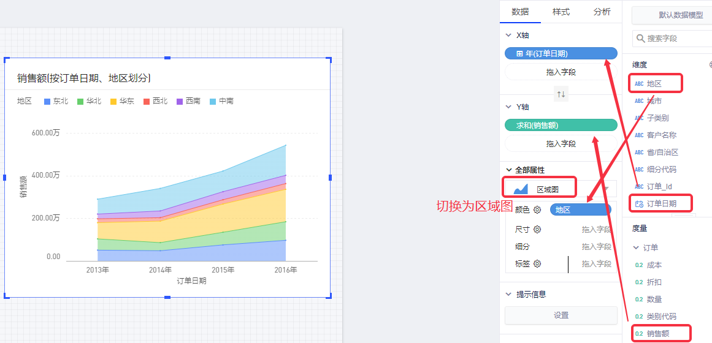Image resolution: width=712 pixels, height=343 pixels.
Task: Click the calendar icon beside 订单日期
Action: coord(639,204)
